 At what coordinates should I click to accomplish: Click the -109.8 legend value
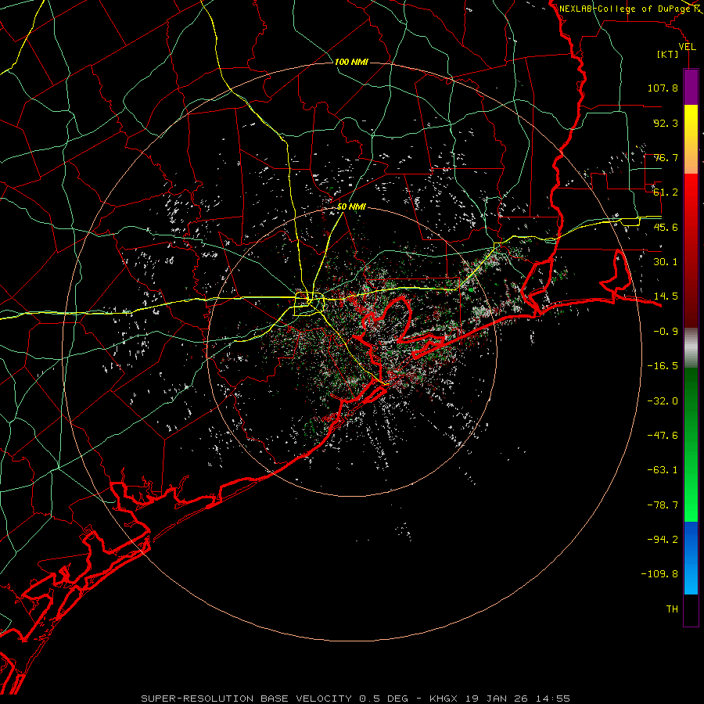659,574
